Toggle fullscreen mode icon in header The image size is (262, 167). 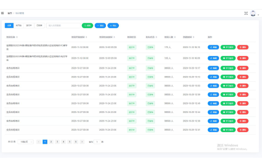click(246, 13)
